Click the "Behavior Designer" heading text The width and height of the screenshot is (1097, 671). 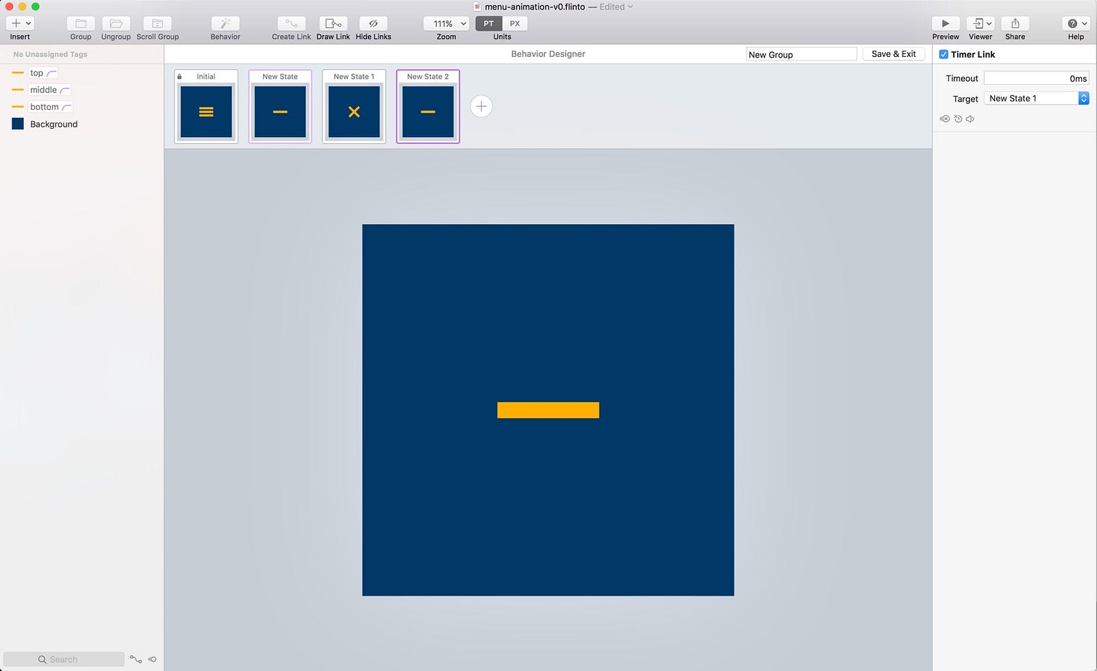548,54
